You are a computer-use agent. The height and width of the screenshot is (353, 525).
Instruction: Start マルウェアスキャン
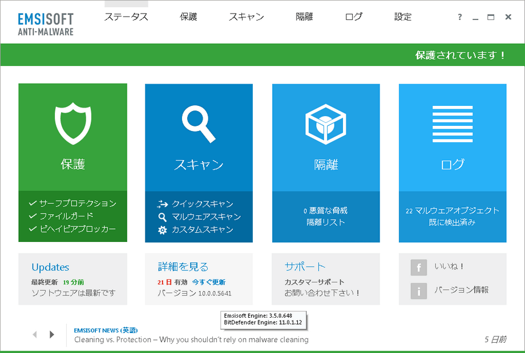tap(206, 217)
